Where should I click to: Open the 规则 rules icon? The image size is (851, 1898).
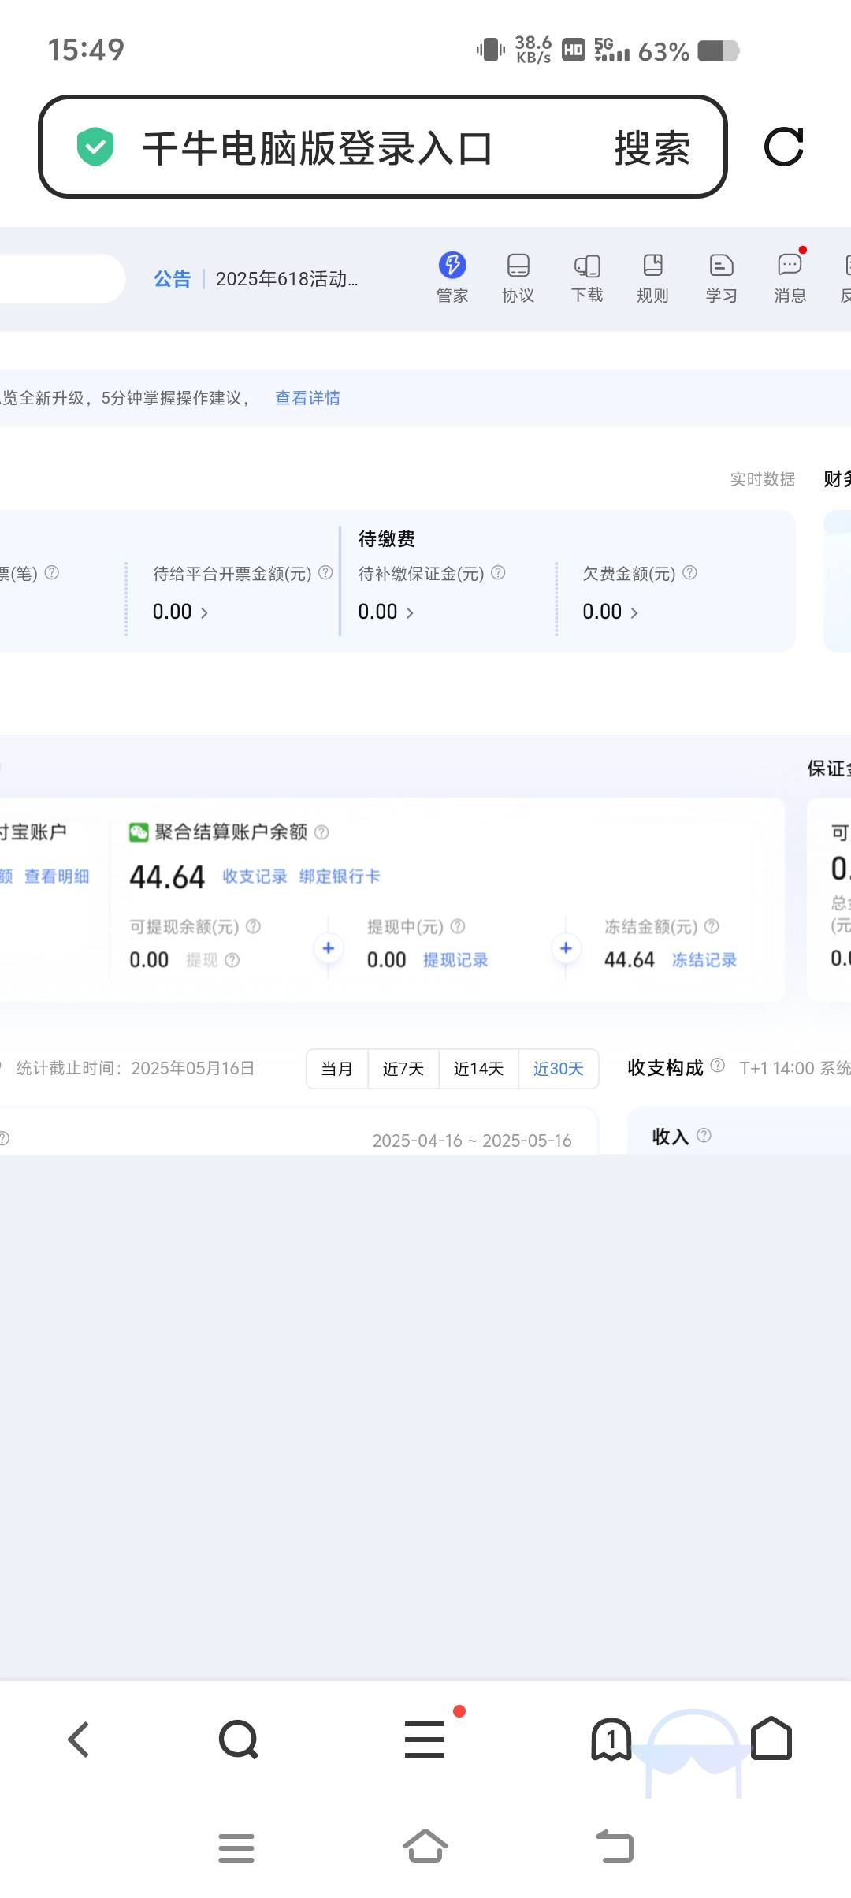pyautogui.click(x=652, y=277)
